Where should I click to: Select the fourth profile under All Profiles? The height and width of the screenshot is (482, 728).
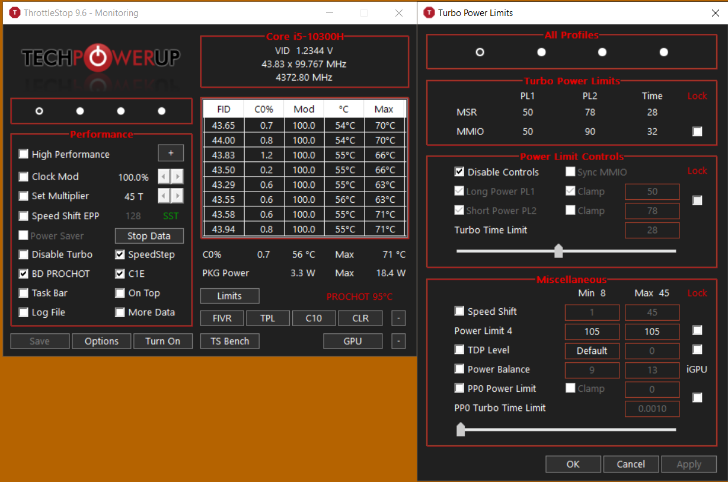point(664,52)
